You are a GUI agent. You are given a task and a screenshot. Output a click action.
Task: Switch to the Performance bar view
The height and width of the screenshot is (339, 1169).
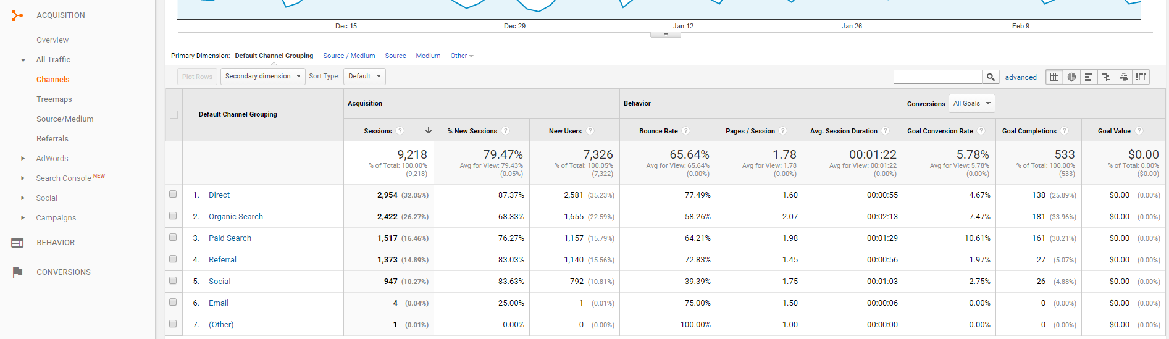tap(1089, 77)
